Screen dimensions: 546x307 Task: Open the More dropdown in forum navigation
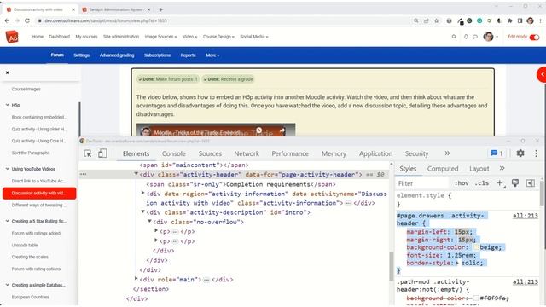pyautogui.click(x=212, y=55)
